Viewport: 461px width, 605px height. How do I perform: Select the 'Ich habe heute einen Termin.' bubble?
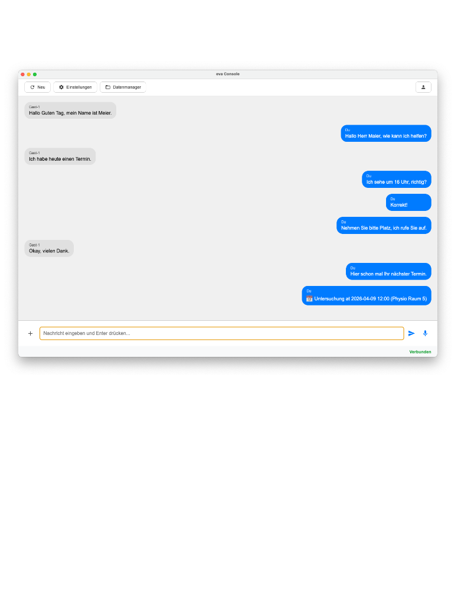click(60, 156)
